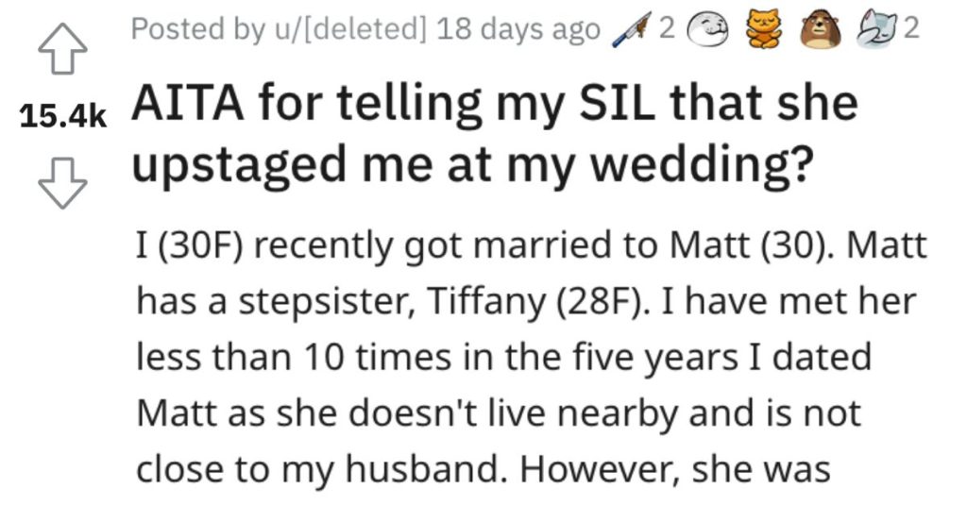Select the count beside the knife award
The width and height of the screenshot is (967, 505).
click(667, 28)
